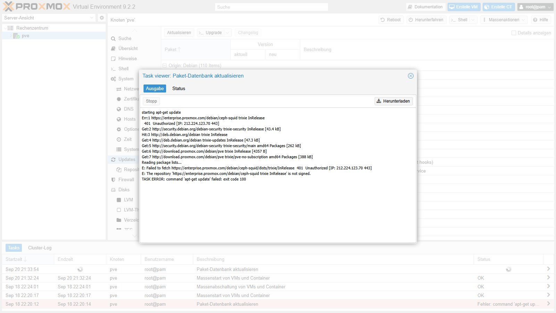Select the Ausgabe tab
Image resolution: width=556 pixels, height=313 pixels.
(155, 89)
